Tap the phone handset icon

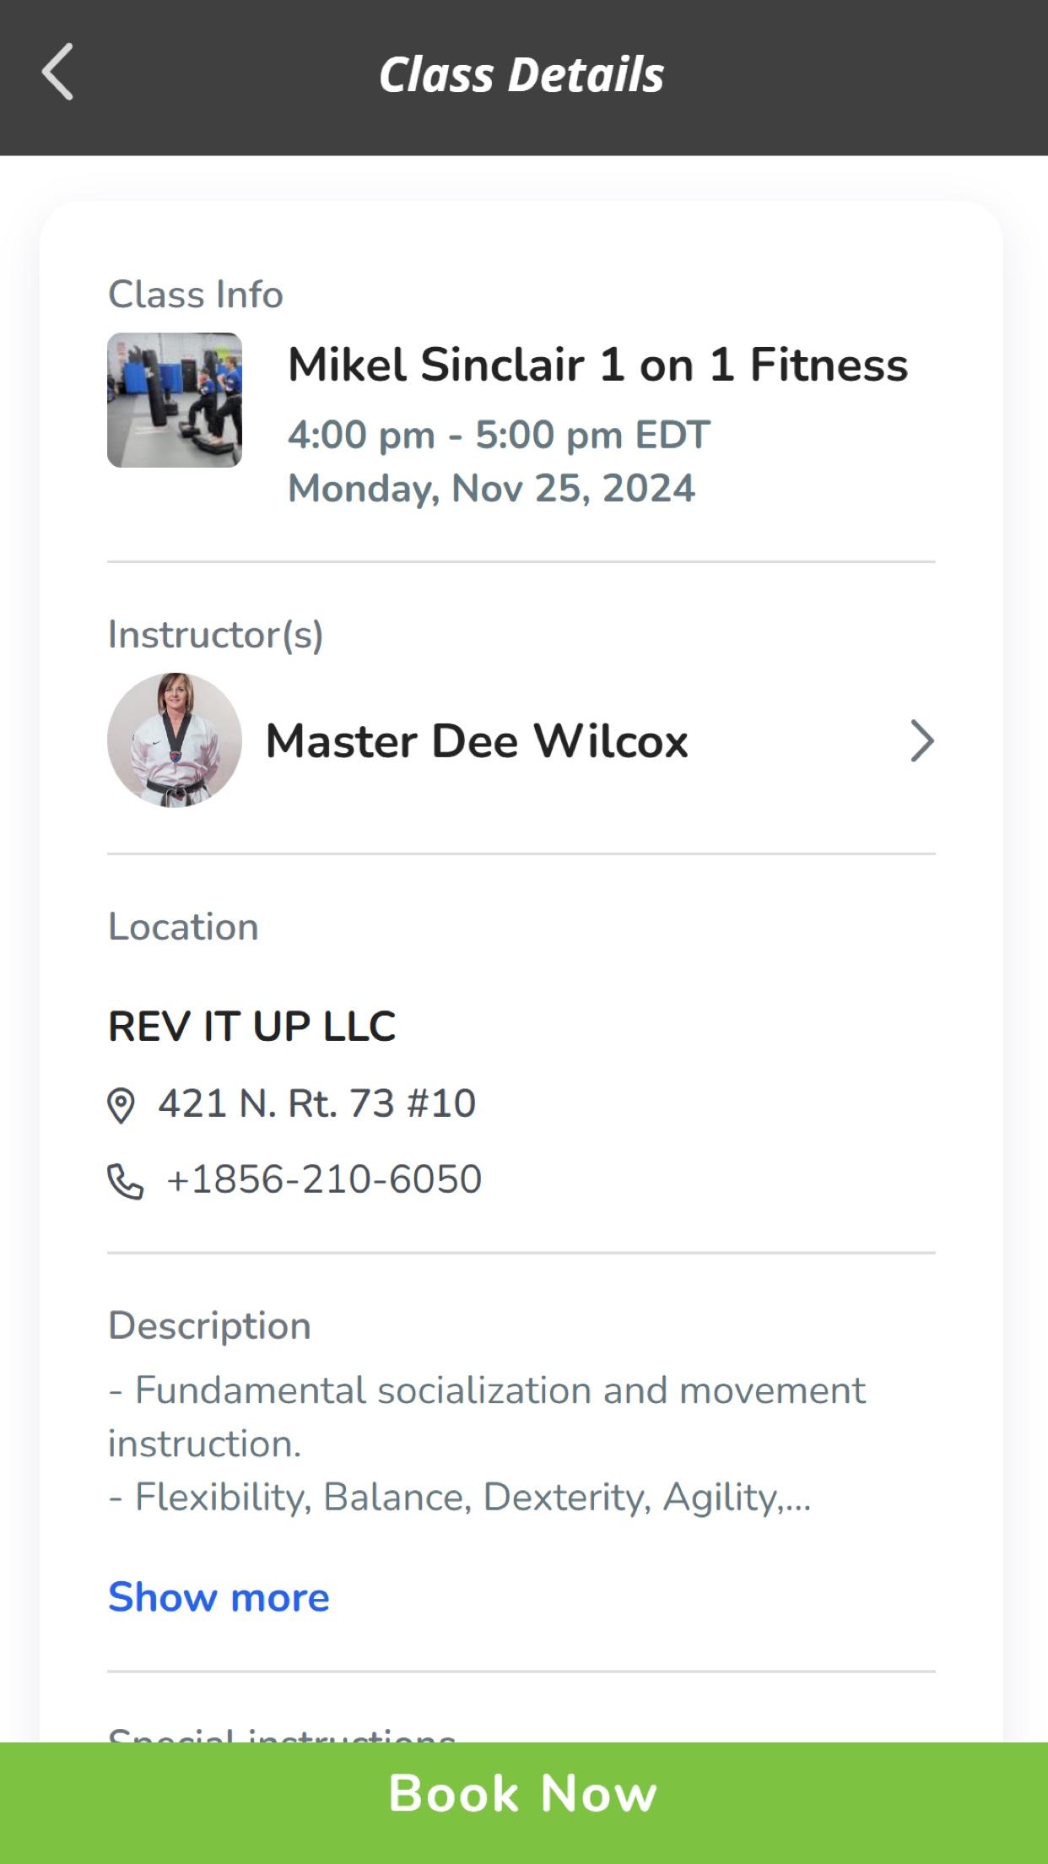(x=125, y=1181)
